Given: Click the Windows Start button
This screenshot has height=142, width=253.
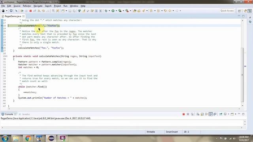Looking at the screenshot, I should [x=5, y=138].
